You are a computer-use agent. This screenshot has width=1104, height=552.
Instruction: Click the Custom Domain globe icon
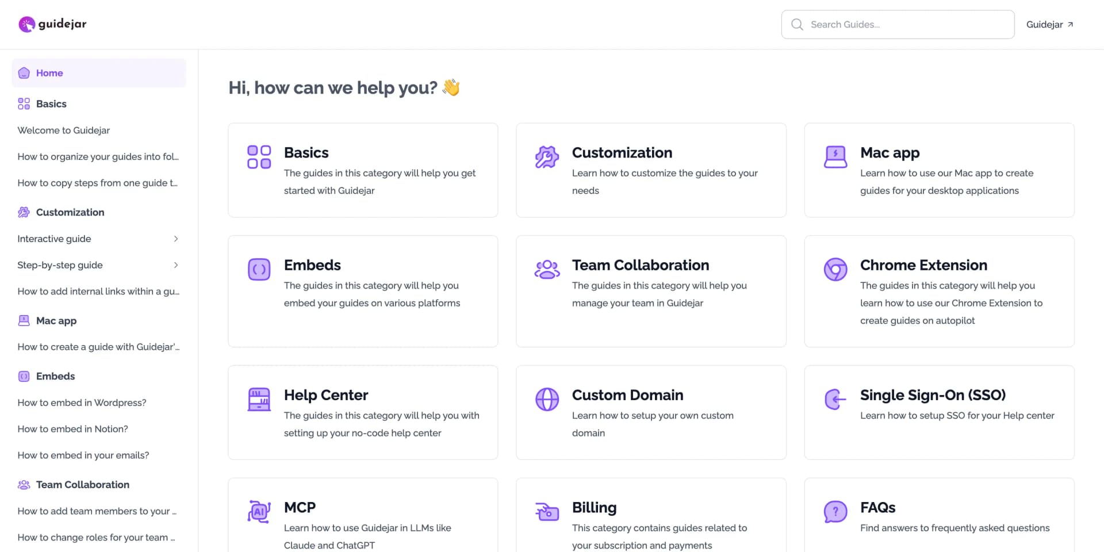tap(547, 399)
